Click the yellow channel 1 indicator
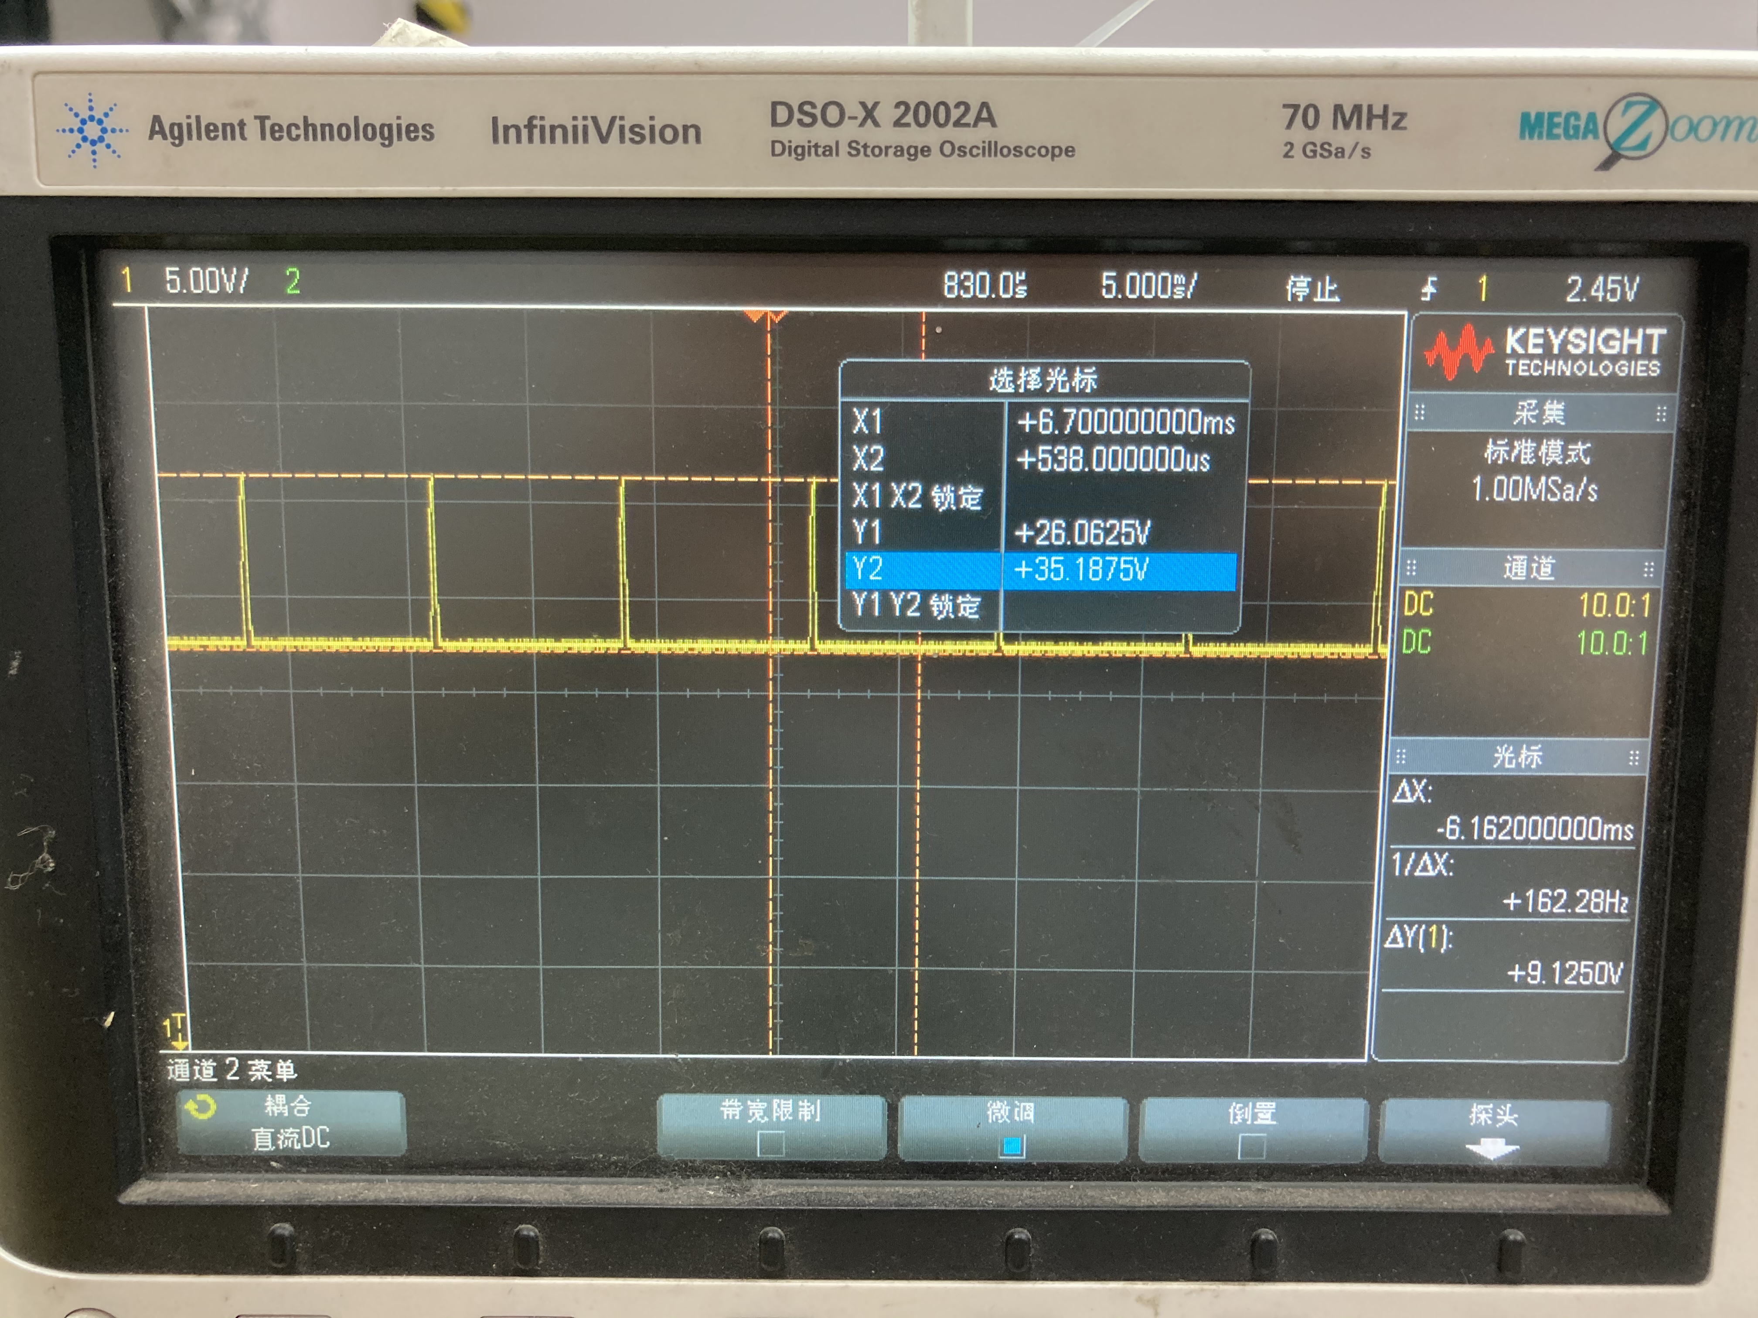This screenshot has width=1758, height=1318. point(126,280)
